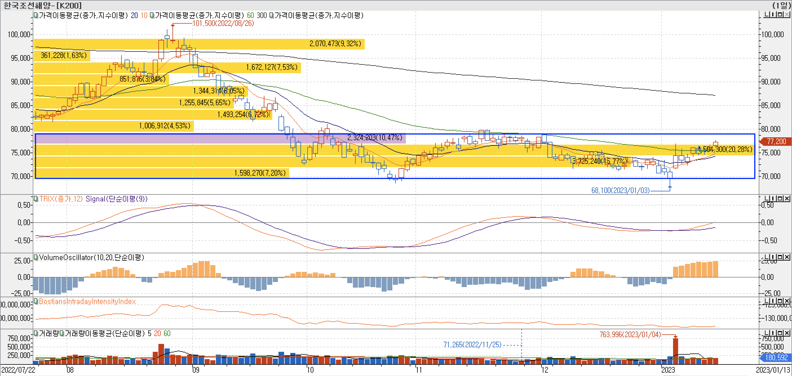Click the 'L' button on volume (거래량) panel

pos(766,333)
